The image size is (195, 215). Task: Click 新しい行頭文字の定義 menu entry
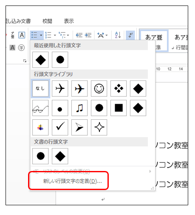point(72,181)
